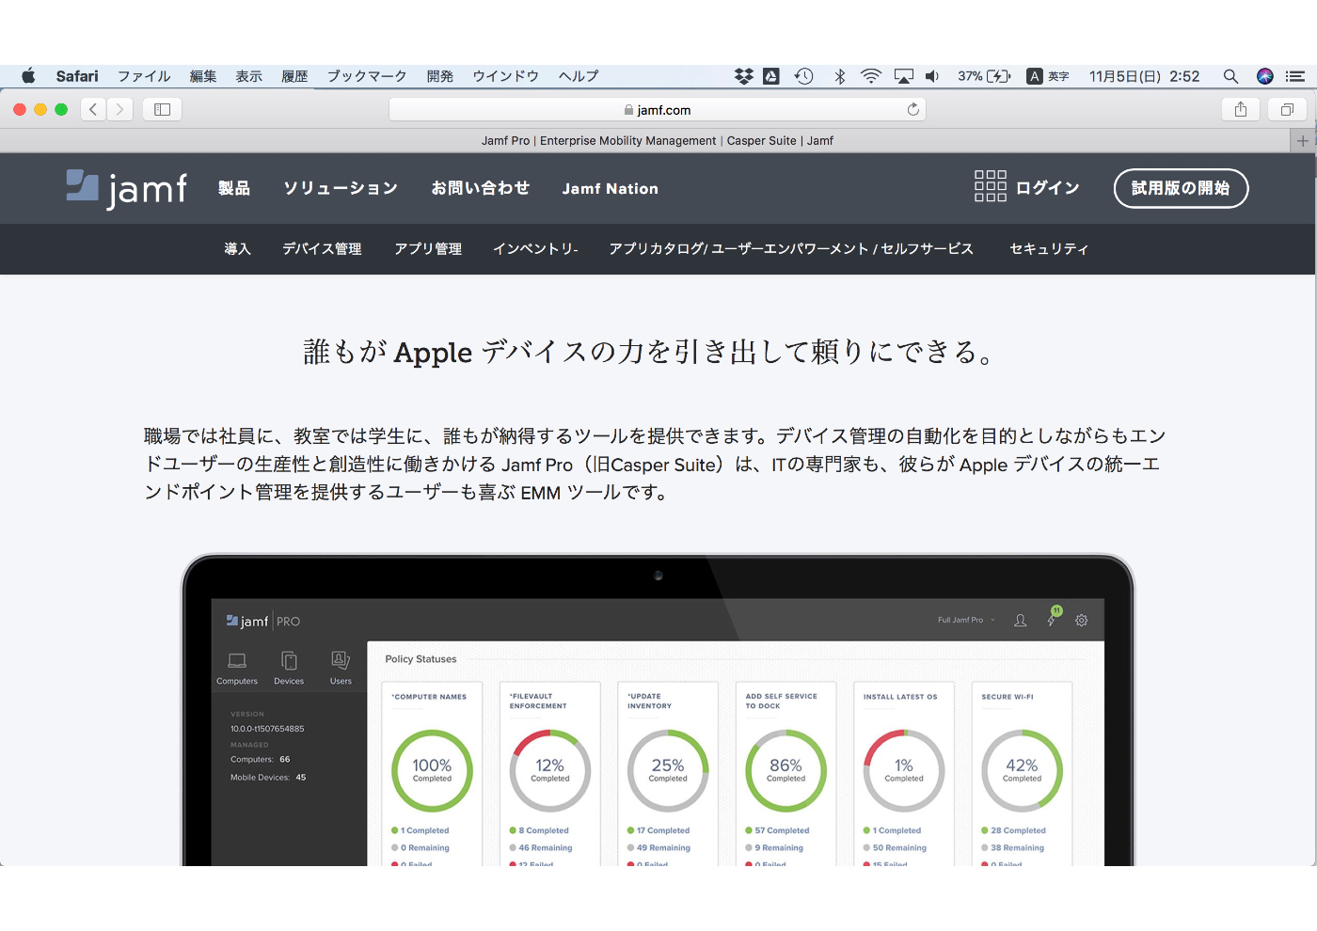Select the アプリ管理 sub-navigation item
Image resolution: width=1317 pixels, height=931 pixels.
[428, 249]
